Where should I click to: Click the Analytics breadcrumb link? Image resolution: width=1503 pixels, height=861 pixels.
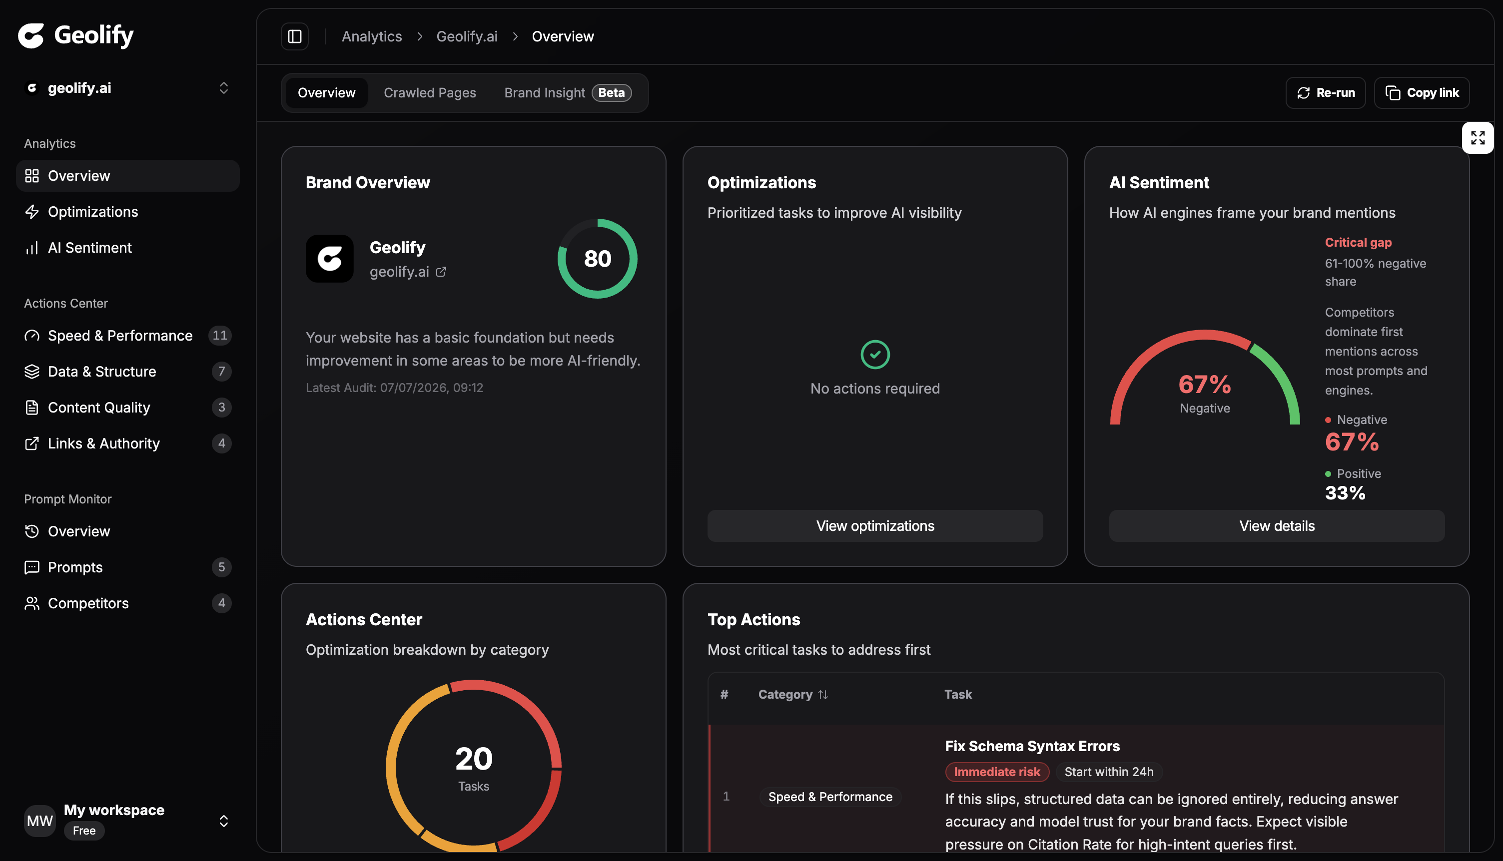point(371,36)
